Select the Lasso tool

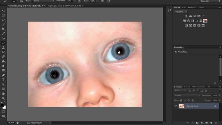click(x=3, y=20)
